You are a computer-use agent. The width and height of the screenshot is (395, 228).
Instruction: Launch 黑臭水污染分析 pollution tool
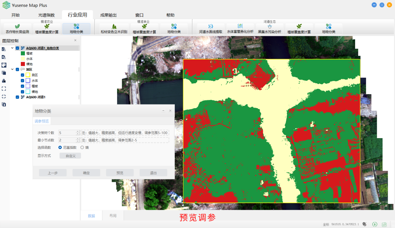(x=269, y=29)
